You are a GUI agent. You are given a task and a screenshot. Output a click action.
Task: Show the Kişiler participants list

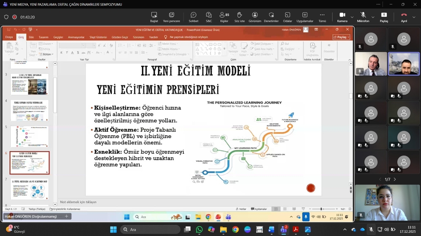[x=224, y=17]
